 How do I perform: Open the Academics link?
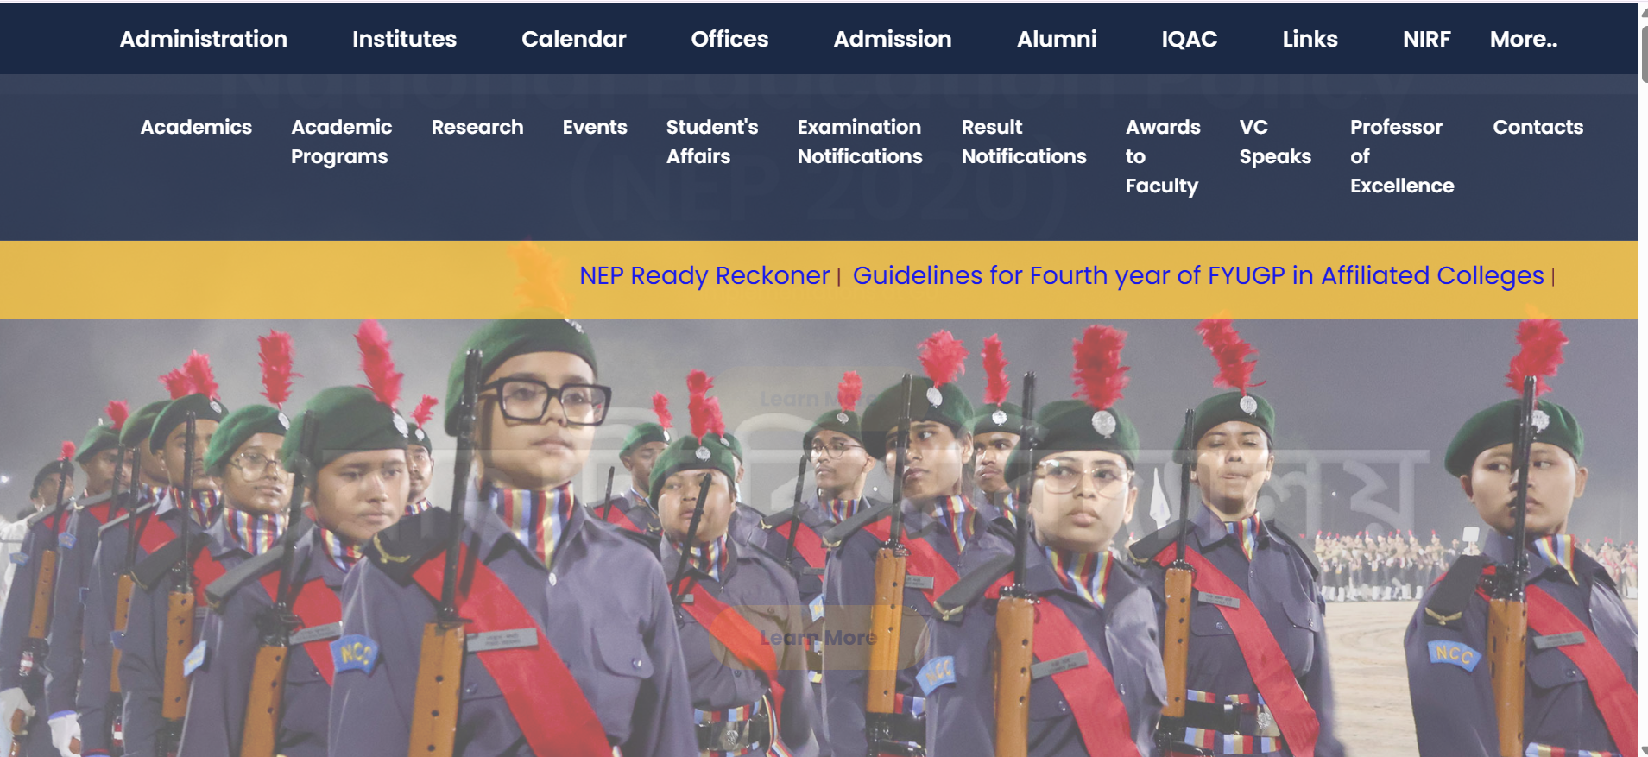(x=196, y=127)
